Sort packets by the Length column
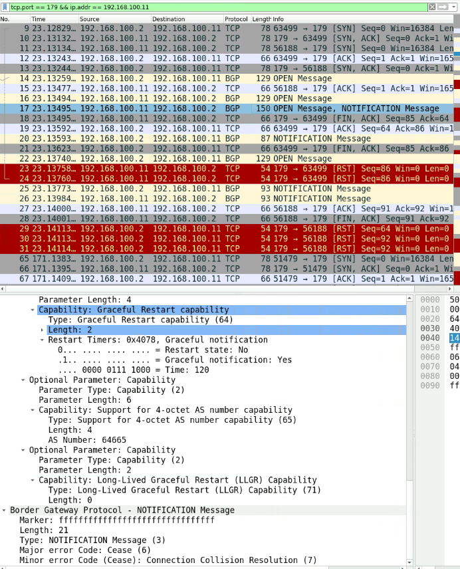Screen dimensions: 460x569 (261, 19)
